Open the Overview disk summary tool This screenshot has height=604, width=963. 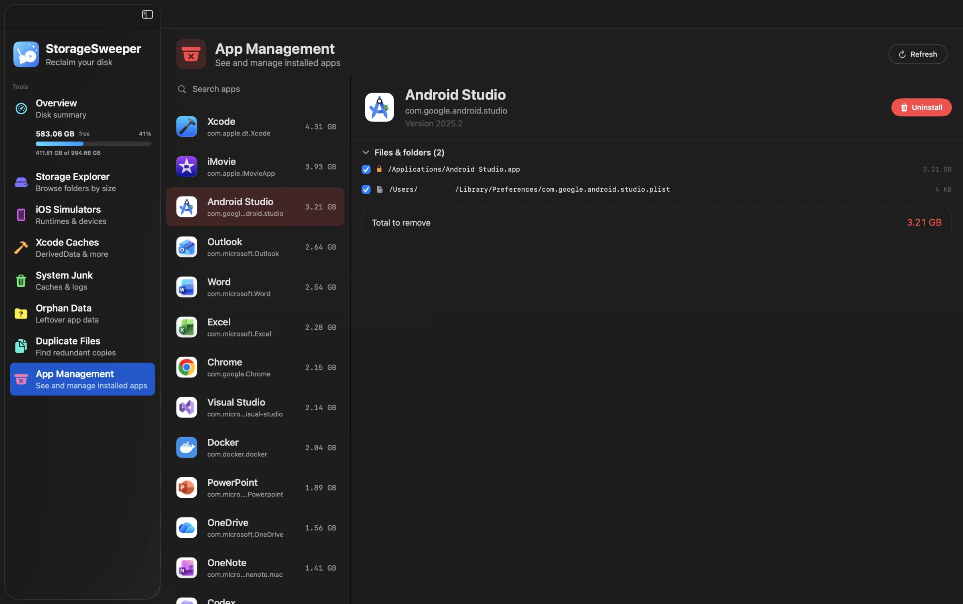click(x=83, y=109)
